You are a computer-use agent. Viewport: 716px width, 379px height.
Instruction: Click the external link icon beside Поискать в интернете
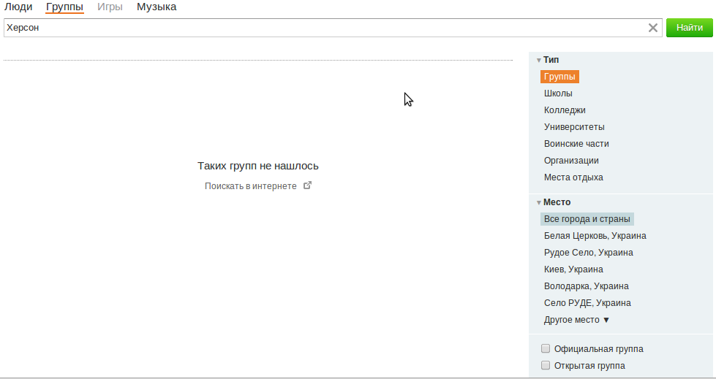[308, 185]
